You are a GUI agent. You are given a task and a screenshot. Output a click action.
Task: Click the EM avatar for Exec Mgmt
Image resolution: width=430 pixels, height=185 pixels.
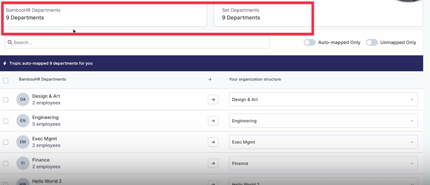pyautogui.click(x=23, y=142)
